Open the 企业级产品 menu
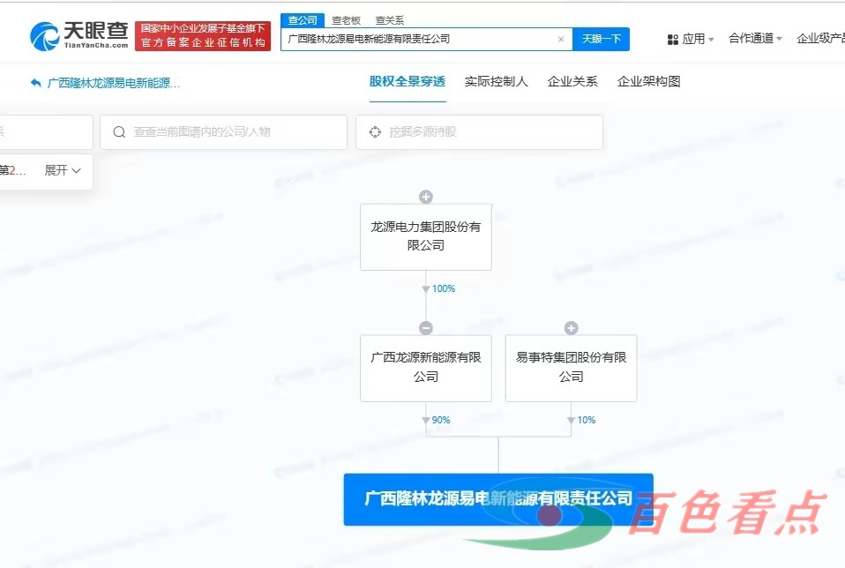 coord(821,38)
